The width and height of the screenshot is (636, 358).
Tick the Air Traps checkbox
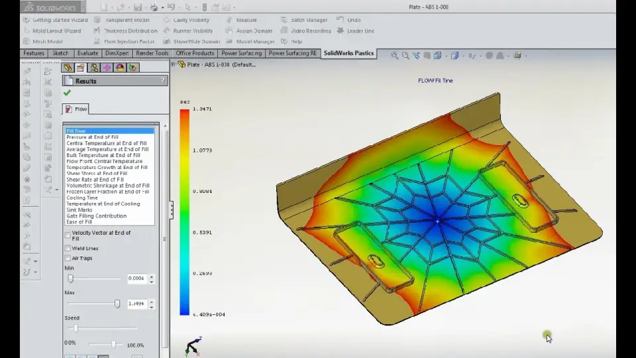point(68,259)
